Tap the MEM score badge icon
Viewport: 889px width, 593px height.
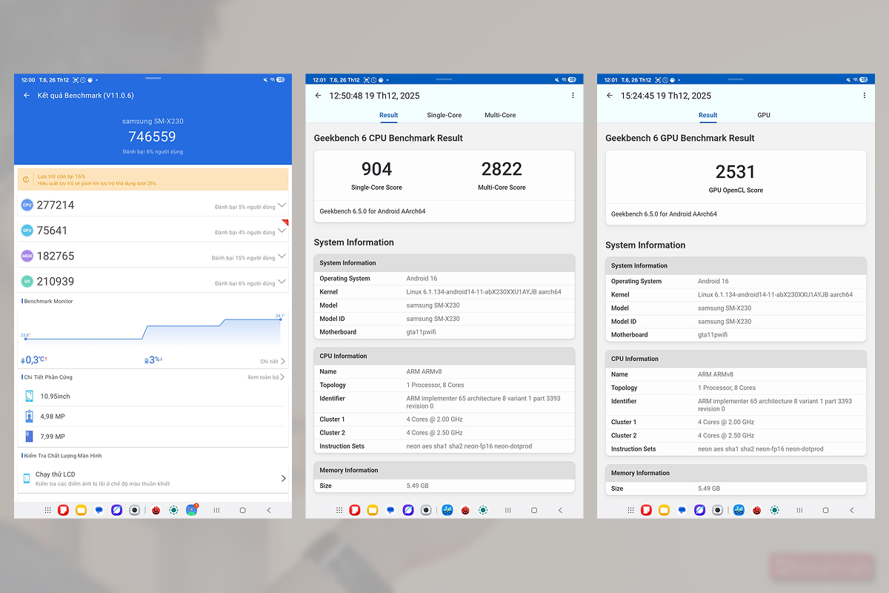27,256
